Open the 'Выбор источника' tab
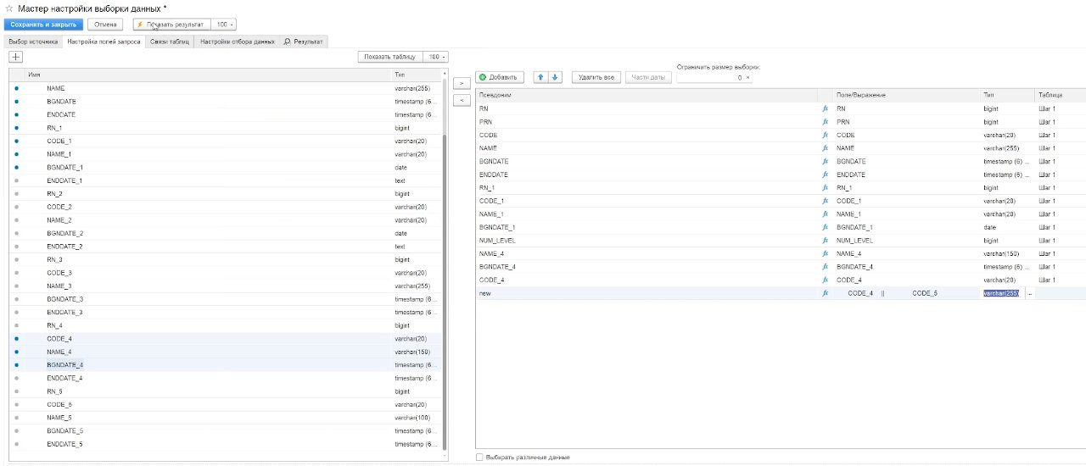The height and width of the screenshot is (466, 1086). 32,41
